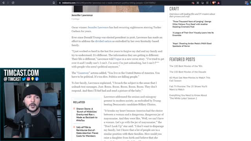The width and height of the screenshot is (251, 141).
Task: Follow the divided nation hyperlink
Action: coord(103,41)
